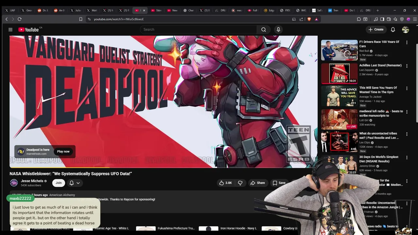Share the video
Image resolution: width=418 pixels, height=235 pixels.
[258, 183]
